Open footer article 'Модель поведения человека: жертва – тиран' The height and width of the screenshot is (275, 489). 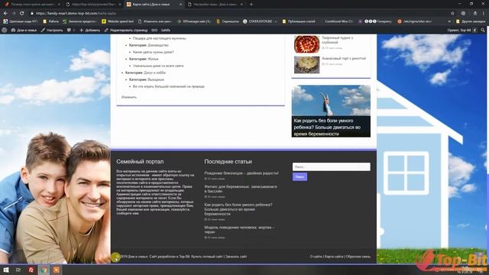point(239,230)
